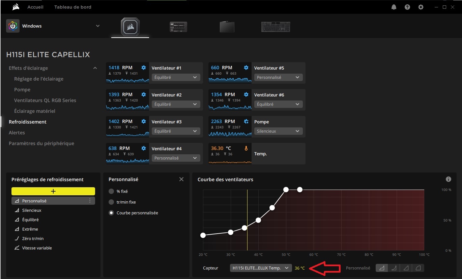Open Ventilateur #2 mode dropdown
Image resolution: width=462 pixels, height=279 pixels.
click(176, 104)
